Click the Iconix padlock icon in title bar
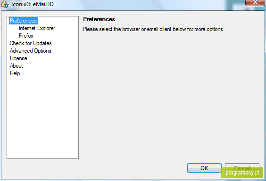The width and height of the screenshot is (266, 181). (5, 4)
